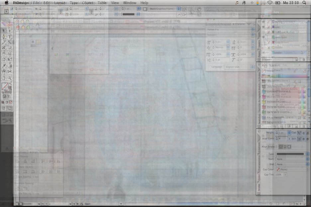Open the stroke End dropdown
This screenshot has height=207, width=311.
click(292, 164)
